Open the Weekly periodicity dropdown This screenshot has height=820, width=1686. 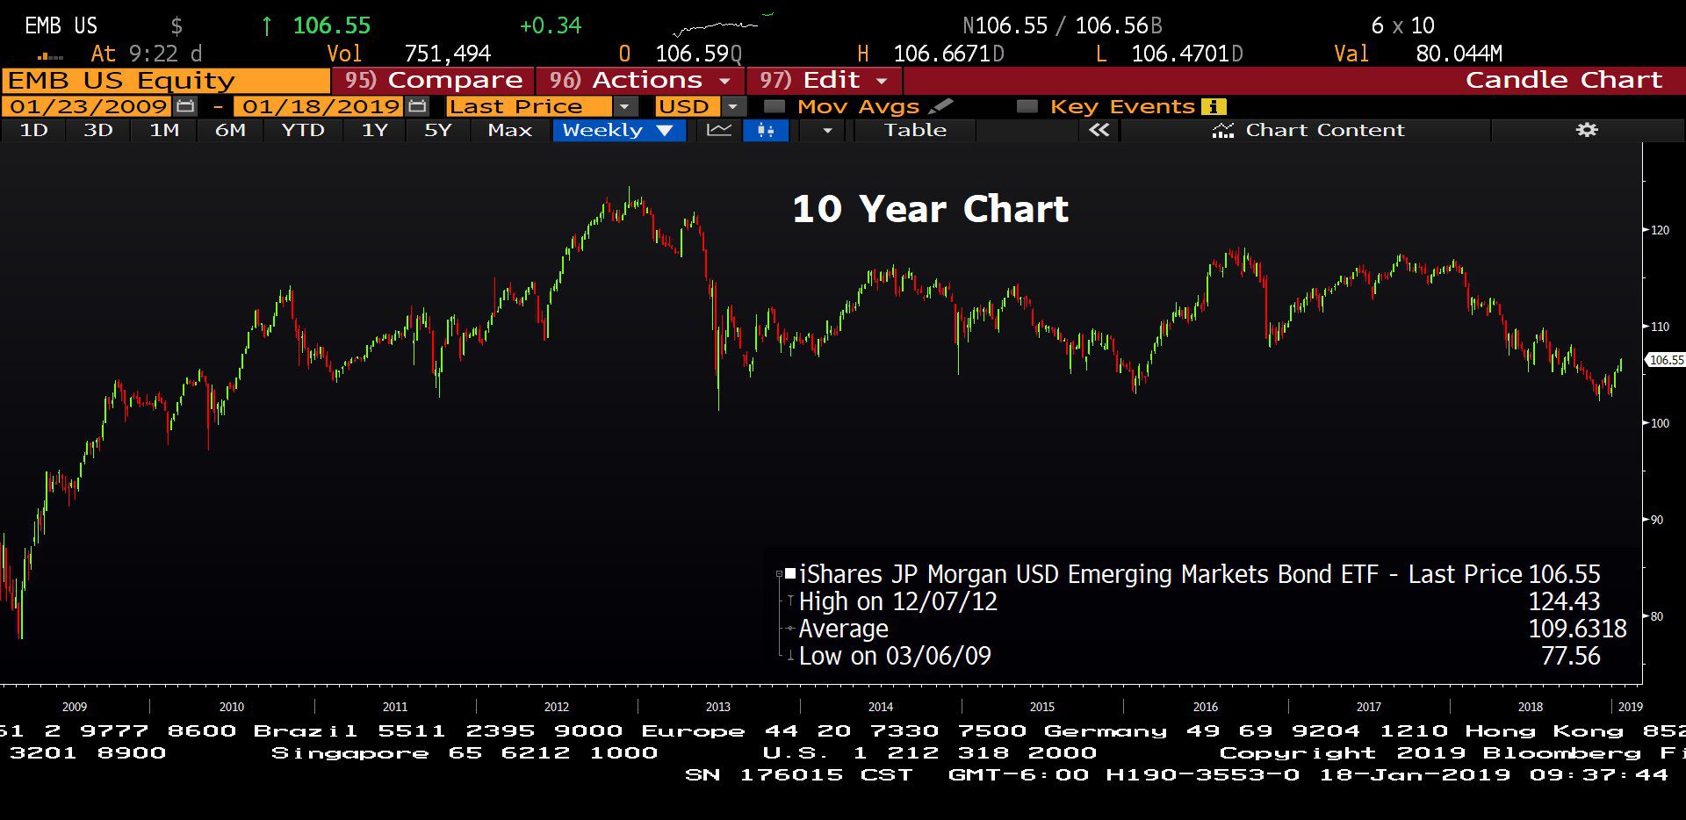coord(618,130)
